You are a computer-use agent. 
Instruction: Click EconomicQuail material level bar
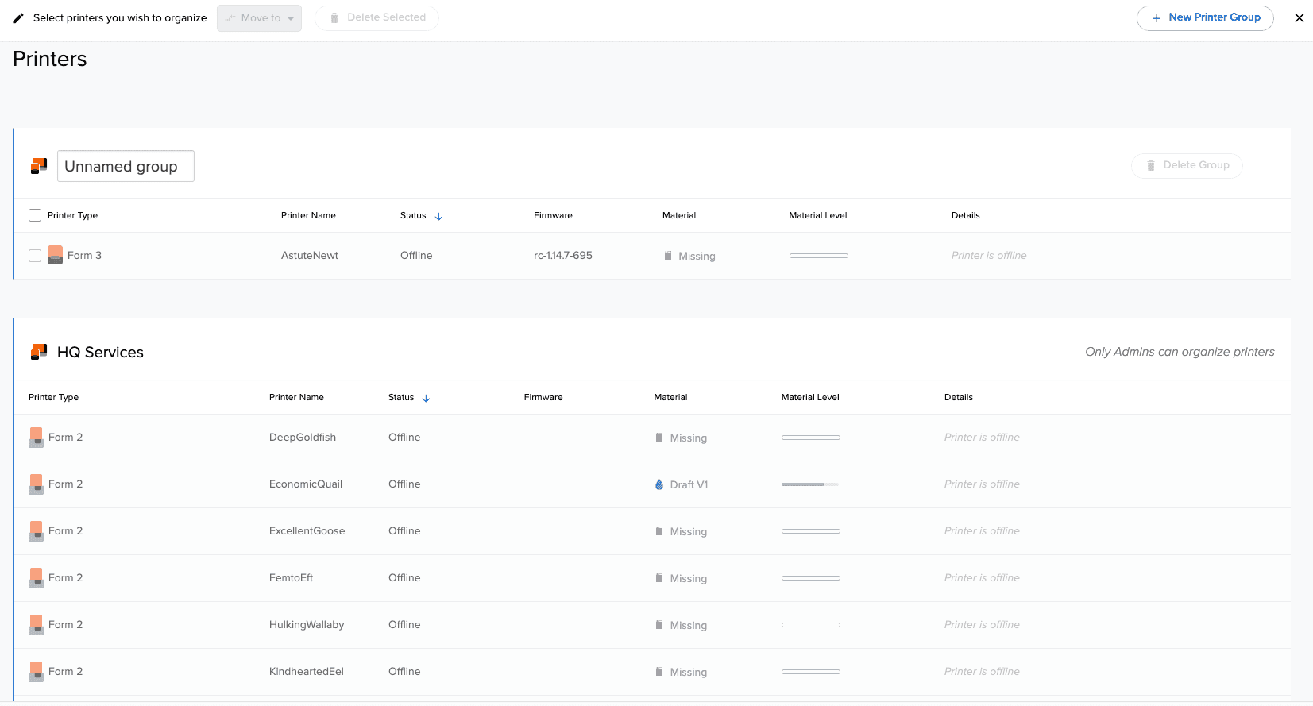[810, 484]
